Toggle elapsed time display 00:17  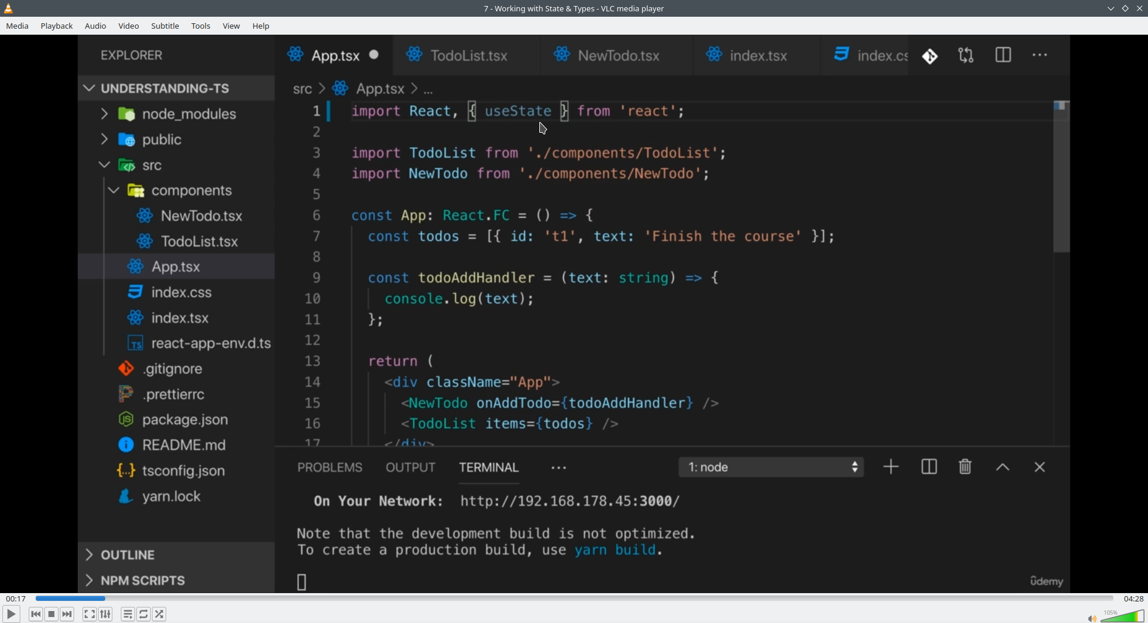point(16,598)
